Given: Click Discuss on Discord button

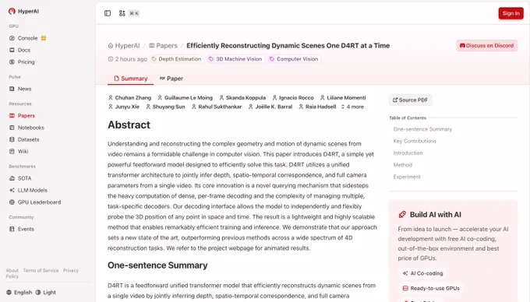Looking at the screenshot, I should (486, 46).
